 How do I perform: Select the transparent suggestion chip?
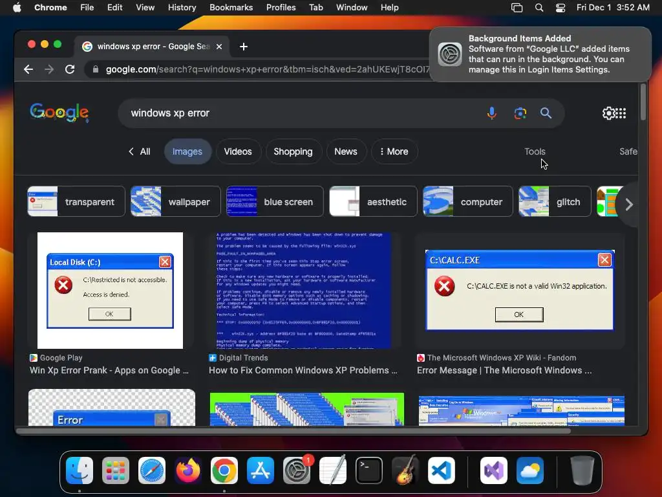tap(76, 202)
